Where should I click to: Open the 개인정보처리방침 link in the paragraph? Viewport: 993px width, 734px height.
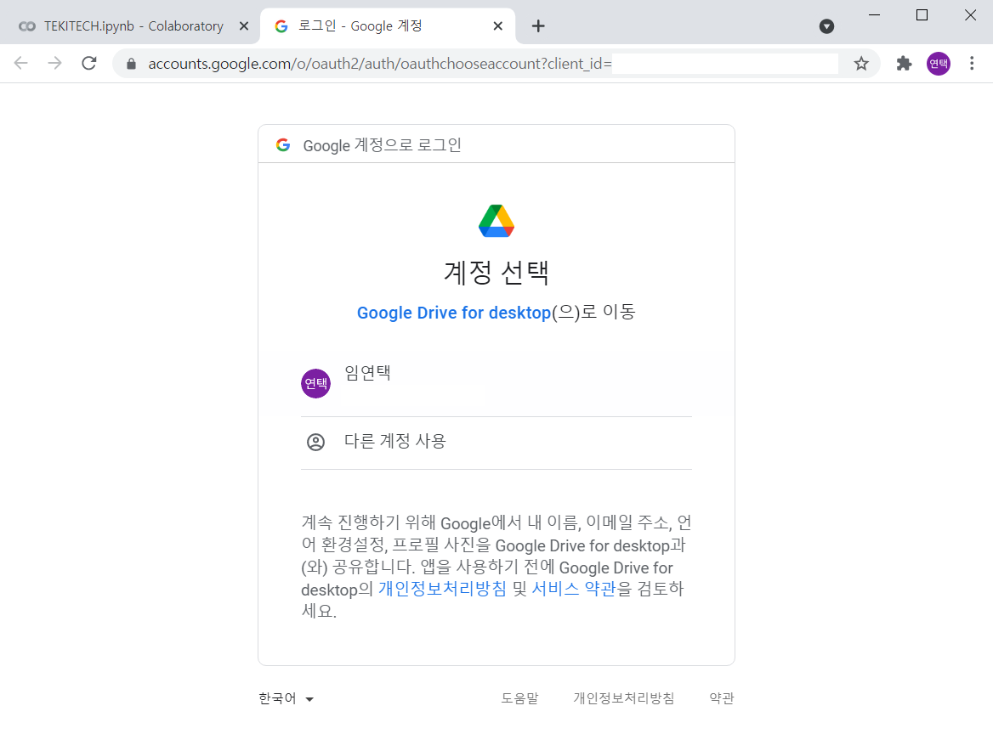pos(443,589)
